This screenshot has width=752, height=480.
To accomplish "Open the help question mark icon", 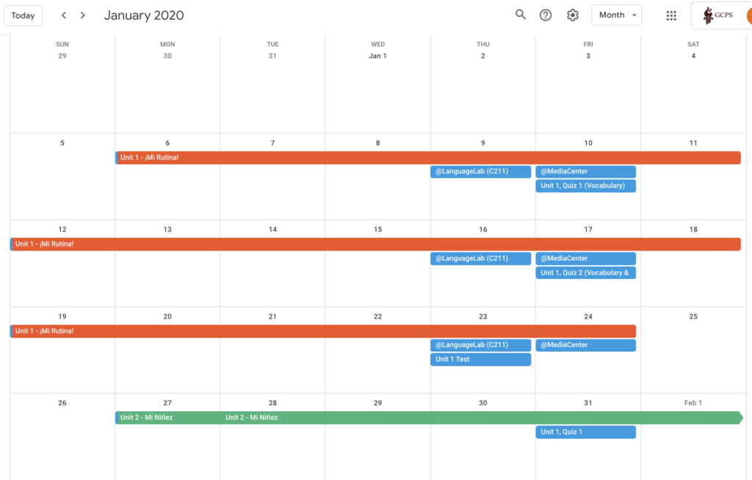I will [546, 15].
